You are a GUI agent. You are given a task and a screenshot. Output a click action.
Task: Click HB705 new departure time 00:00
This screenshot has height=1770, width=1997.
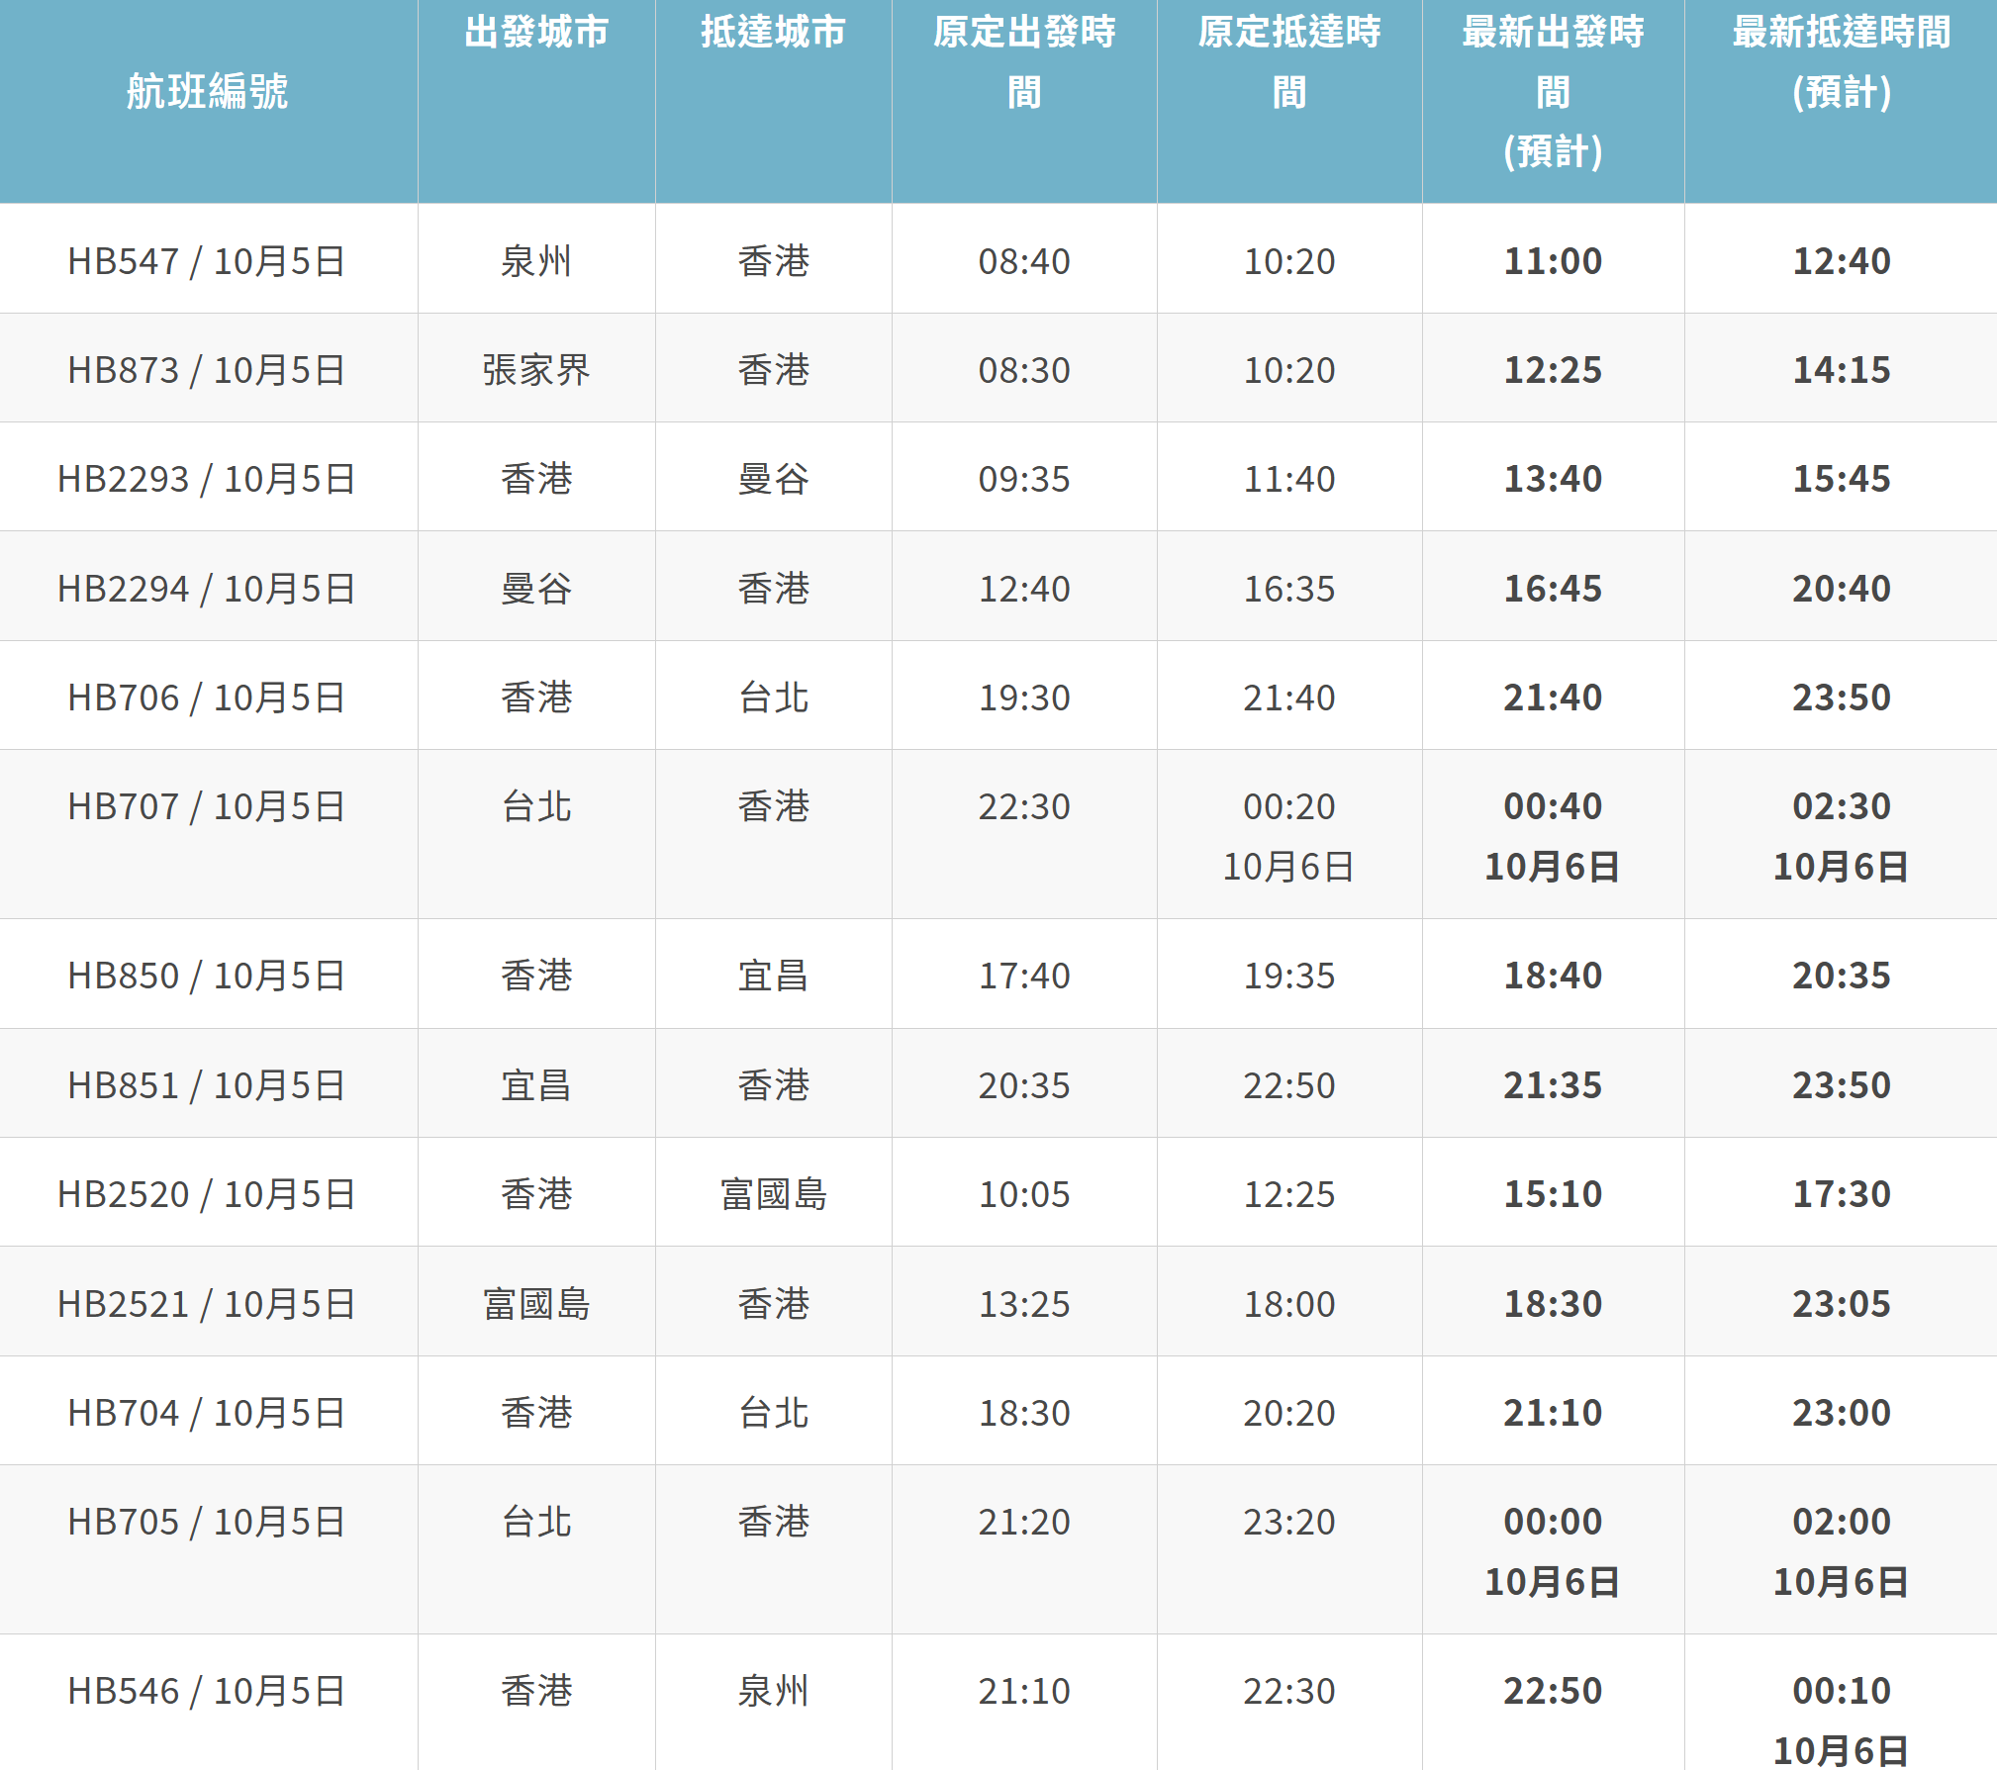click(x=1553, y=1522)
